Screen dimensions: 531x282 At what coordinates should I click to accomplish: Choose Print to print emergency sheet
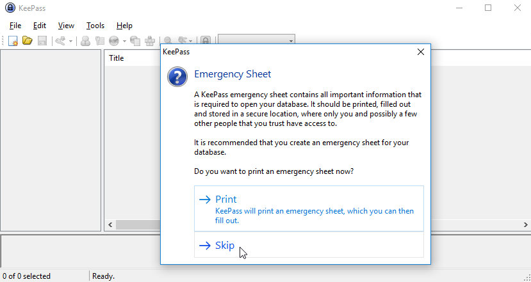pos(309,208)
